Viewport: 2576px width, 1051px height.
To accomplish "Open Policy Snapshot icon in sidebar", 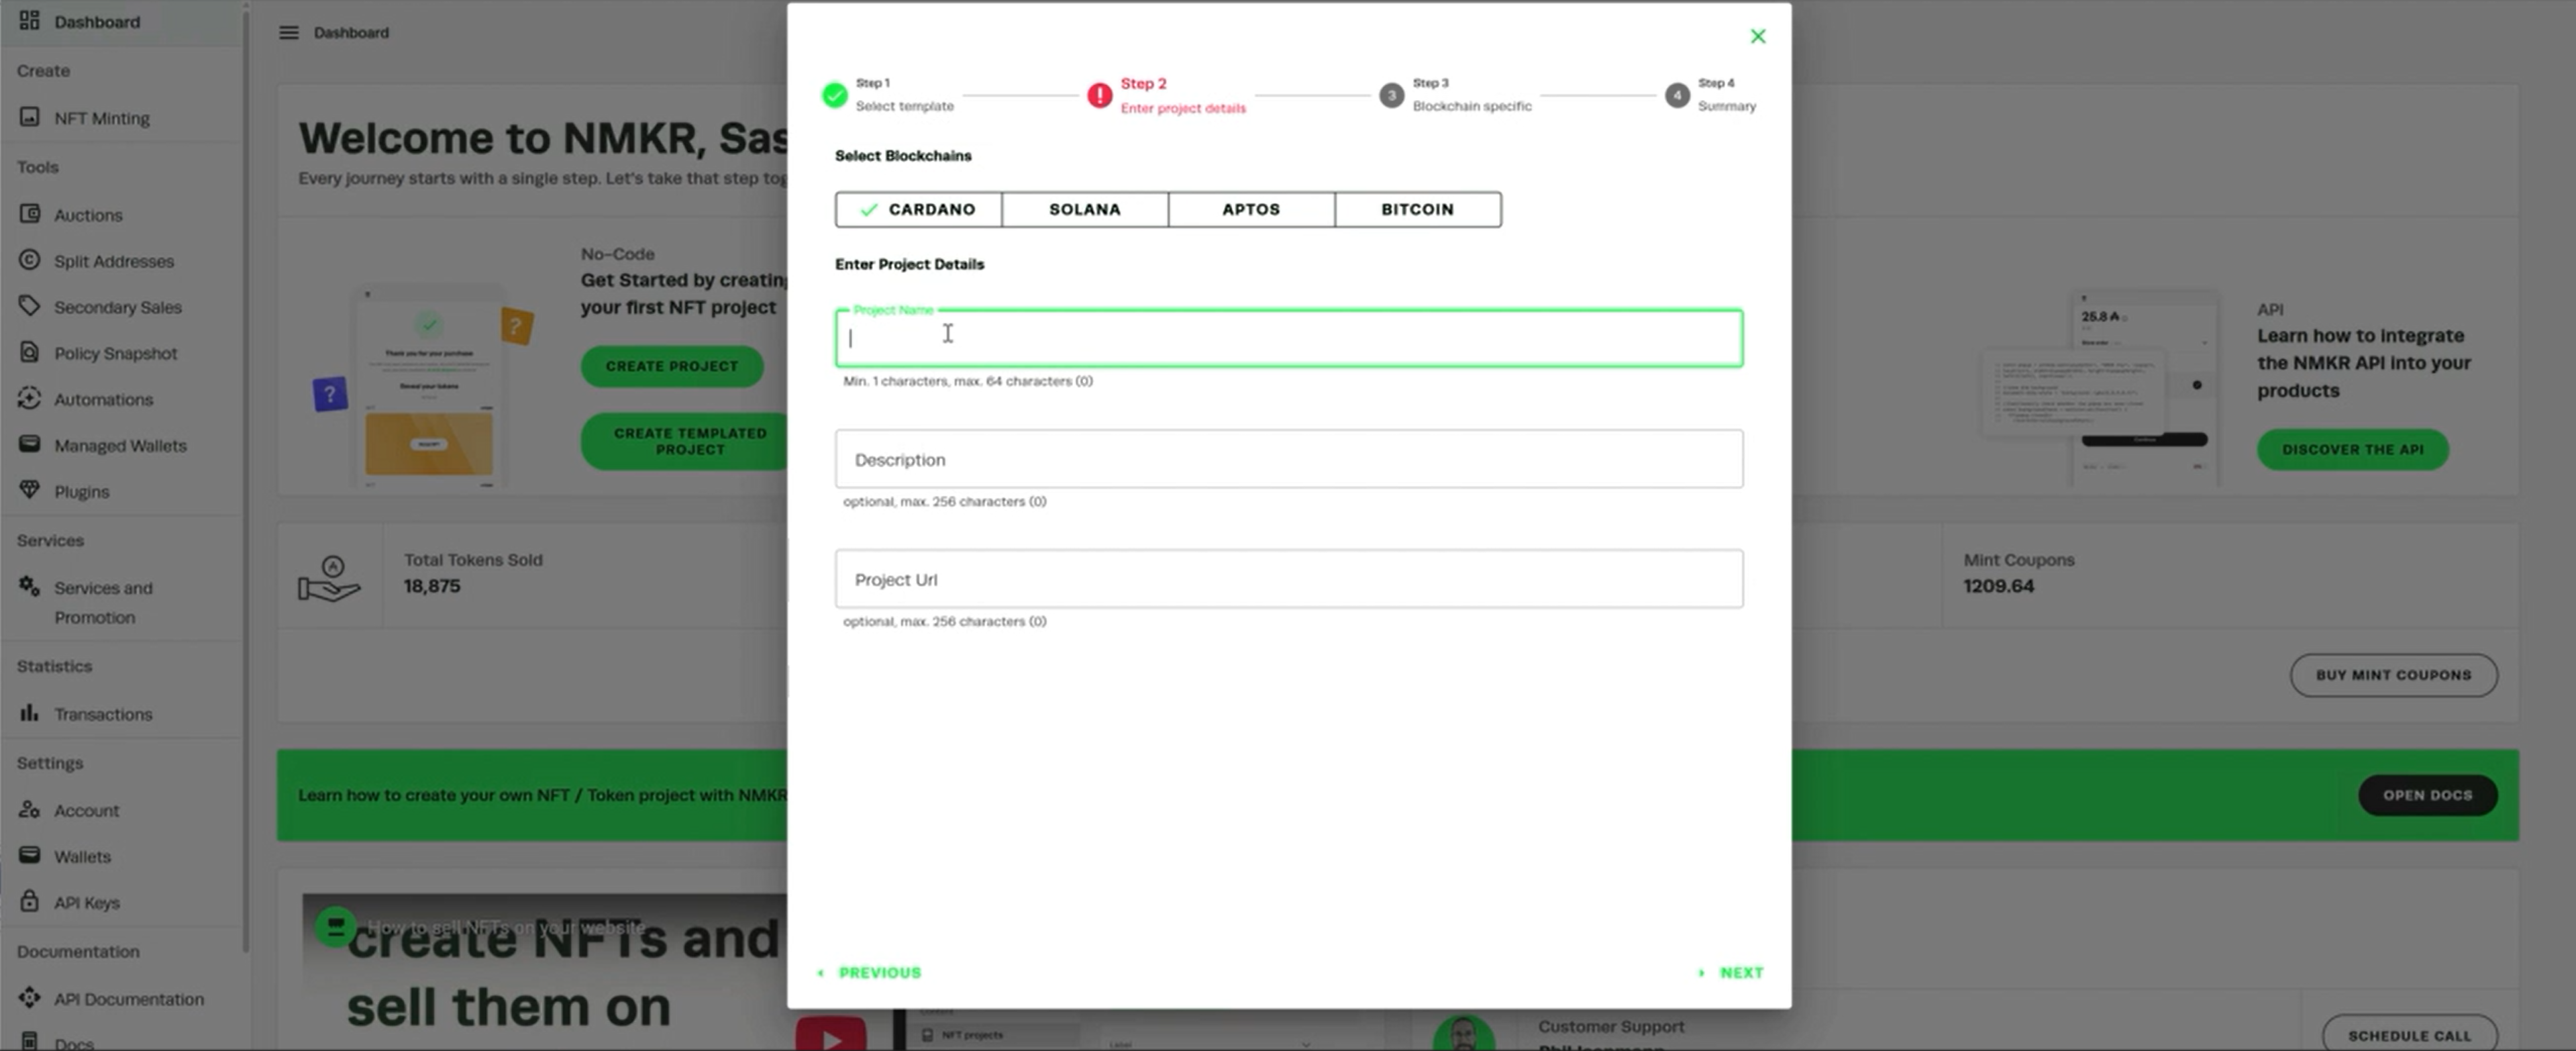I will click(x=30, y=353).
